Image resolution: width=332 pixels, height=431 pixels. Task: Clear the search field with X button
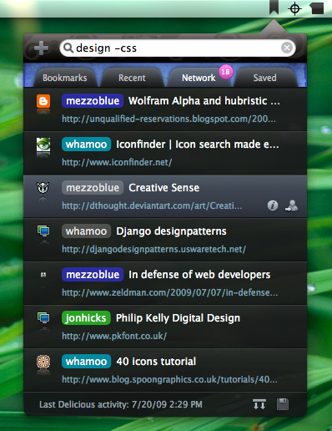pyautogui.click(x=287, y=48)
